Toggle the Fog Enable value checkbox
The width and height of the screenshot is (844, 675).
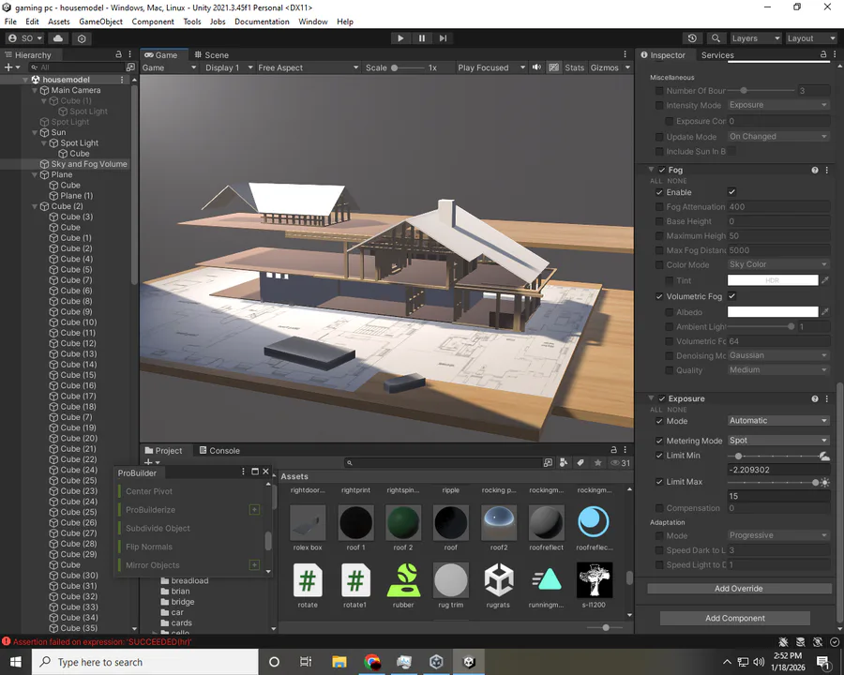tap(732, 191)
